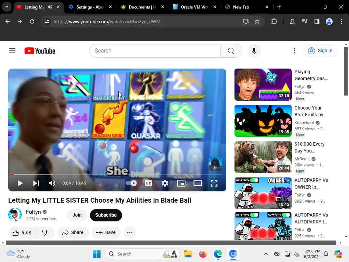
Task: Open Choose Your Blox Fruits thumbnail
Action: pos(263,121)
